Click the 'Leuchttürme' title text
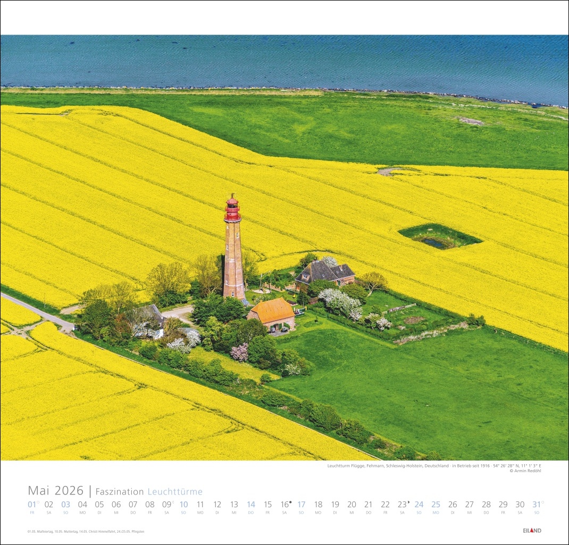The width and height of the screenshot is (569, 545). [x=175, y=491]
